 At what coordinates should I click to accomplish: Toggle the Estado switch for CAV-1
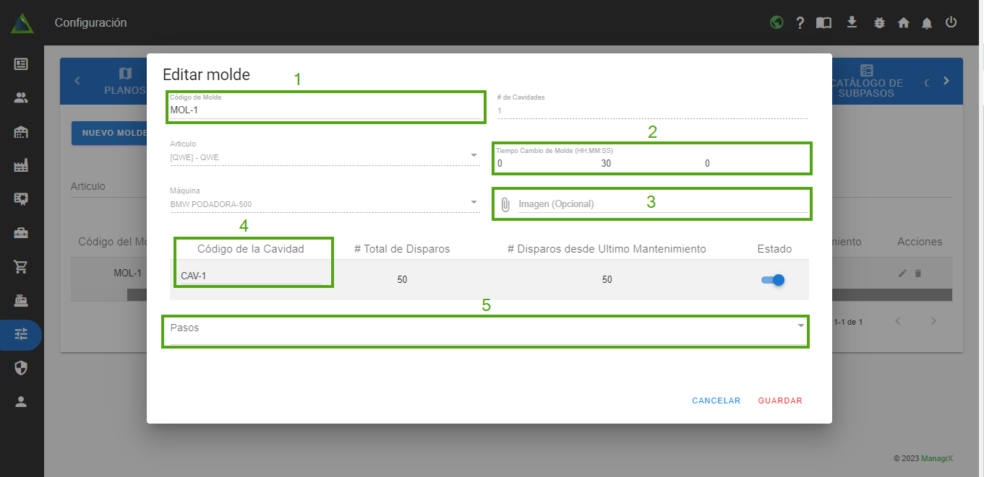773,280
